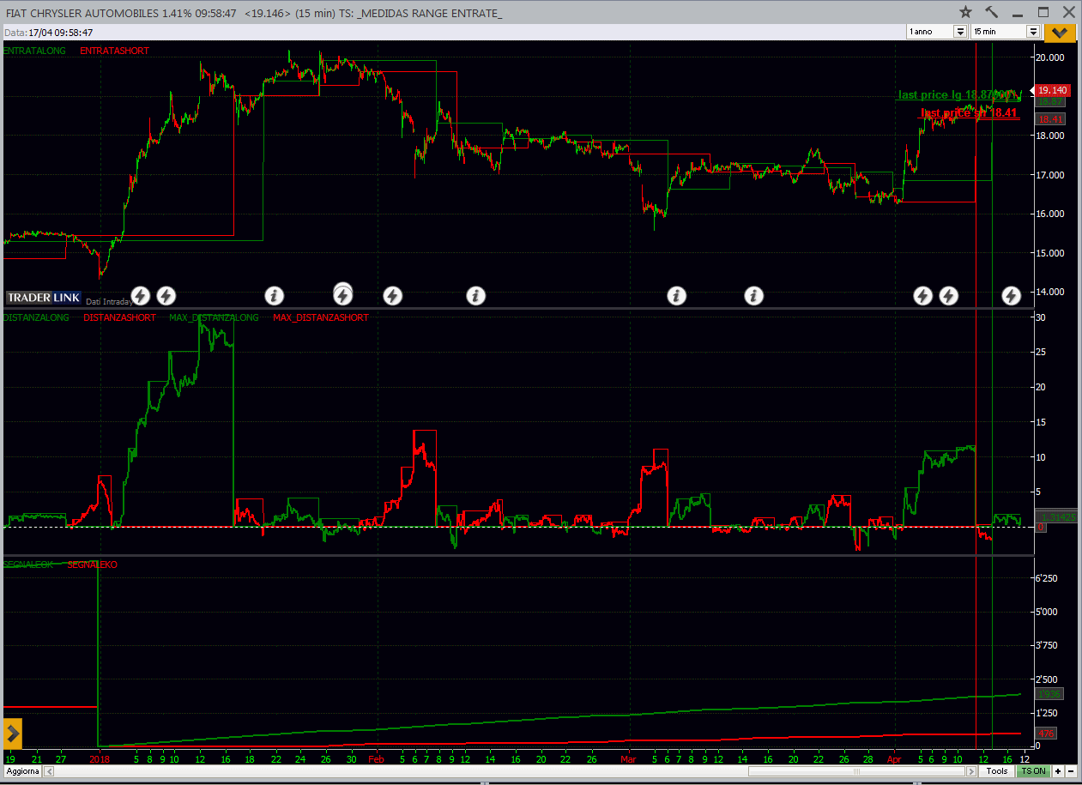The width and height of the screenshot is (1082, 785).
Task: Select the MAX_DISTANZALONG legend label
Action: click(x=214, y=317)
